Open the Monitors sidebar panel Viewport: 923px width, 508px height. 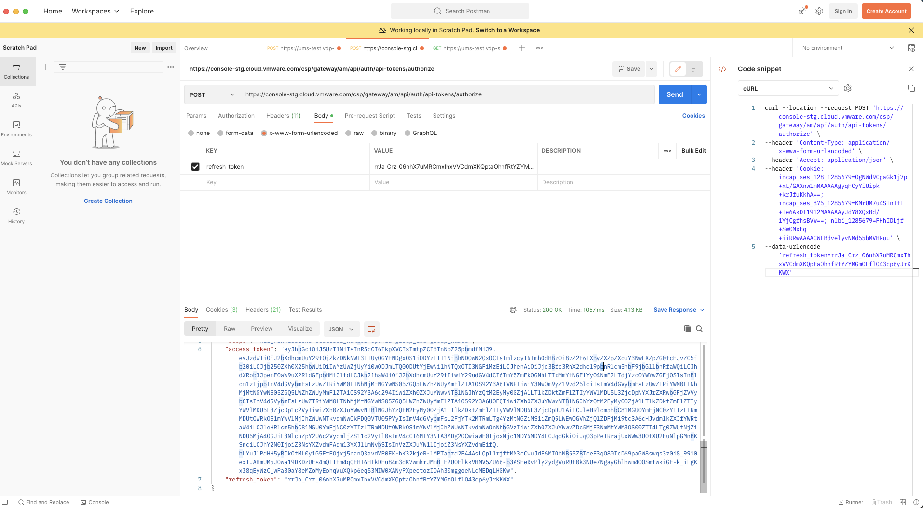[x=16, y=187]
